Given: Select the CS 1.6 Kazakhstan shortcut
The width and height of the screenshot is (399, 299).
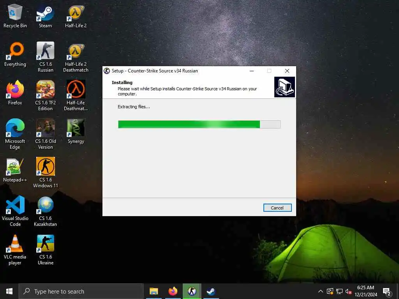Looking at the screenshot, I should (x=45, y=211).
